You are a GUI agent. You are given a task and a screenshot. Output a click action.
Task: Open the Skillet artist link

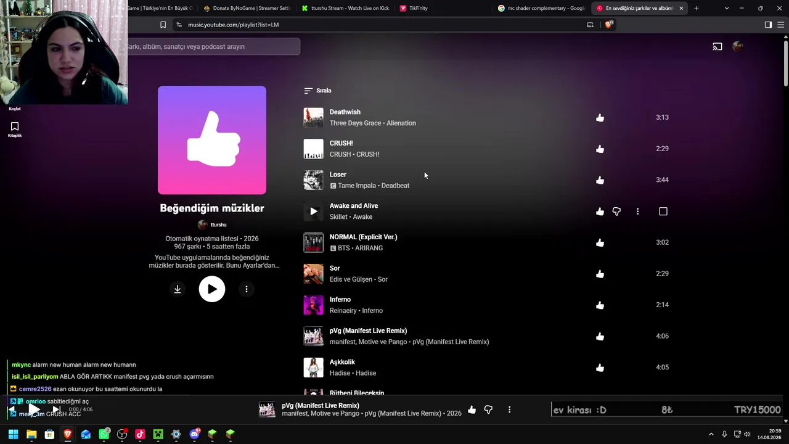point(338,217)
